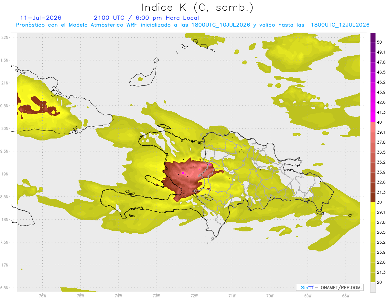Click the colorbar value 39.1
The height and width of the screenshot is (300, 388).
point(381,132)
